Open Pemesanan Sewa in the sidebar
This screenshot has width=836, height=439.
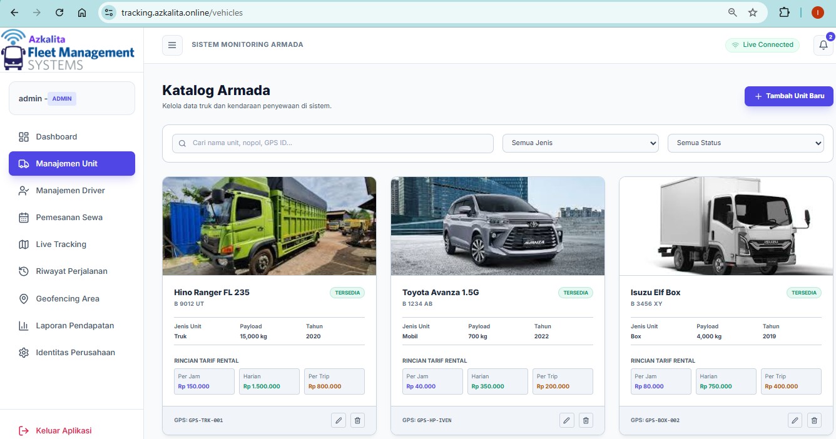coord(72,218)
